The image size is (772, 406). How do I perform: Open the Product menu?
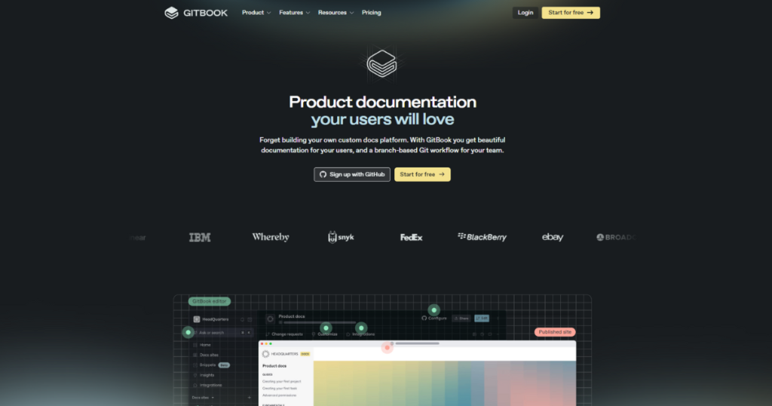(256, 13)
